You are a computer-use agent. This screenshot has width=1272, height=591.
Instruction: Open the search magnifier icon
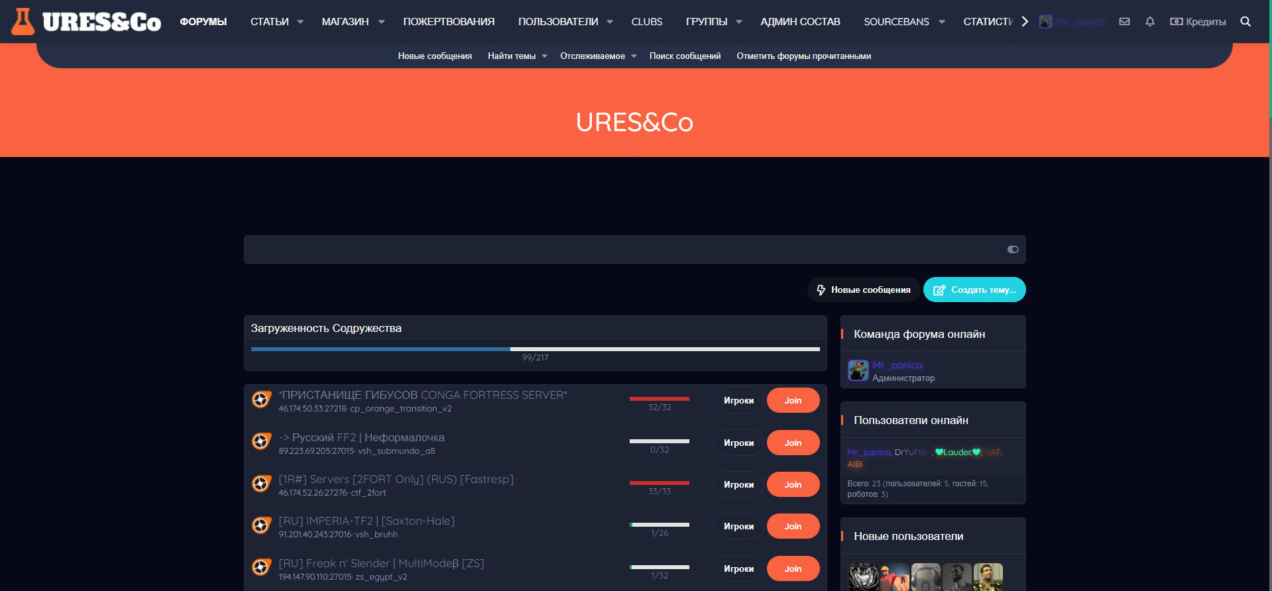pos(1245,22)
